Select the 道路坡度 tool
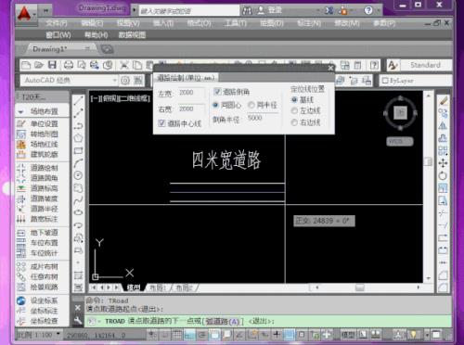 pos(38,198)
